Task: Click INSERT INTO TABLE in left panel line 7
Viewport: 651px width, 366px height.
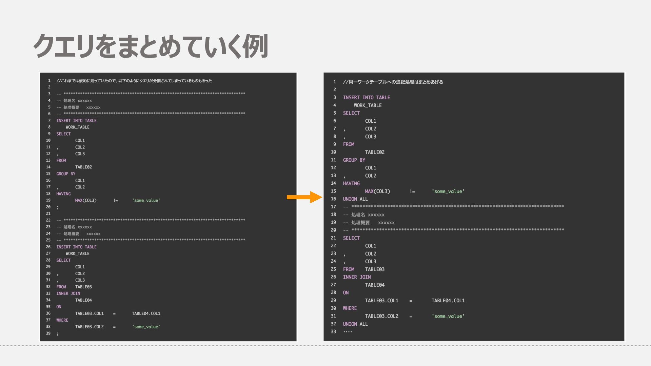Action: (x=76, y=121)
